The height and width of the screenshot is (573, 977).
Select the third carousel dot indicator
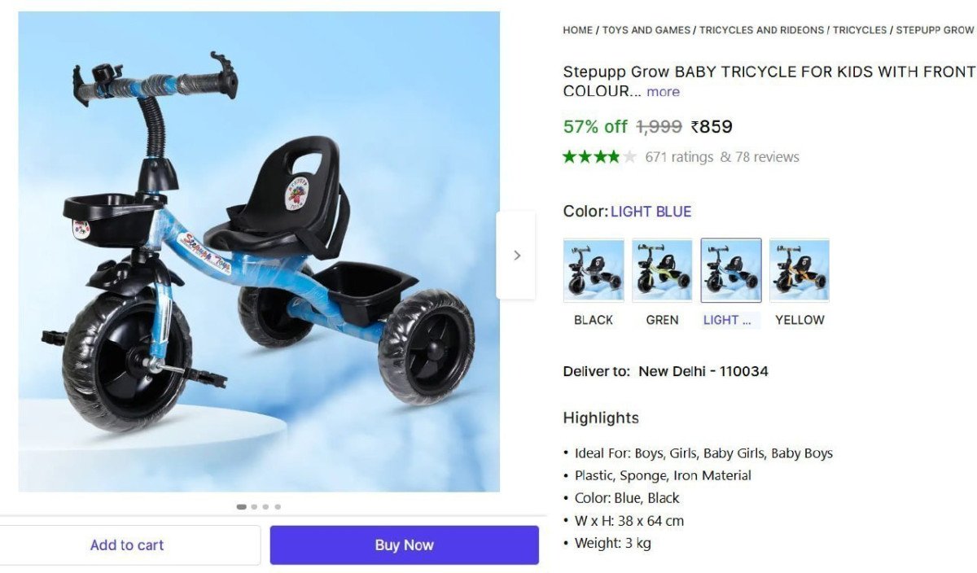265,506
